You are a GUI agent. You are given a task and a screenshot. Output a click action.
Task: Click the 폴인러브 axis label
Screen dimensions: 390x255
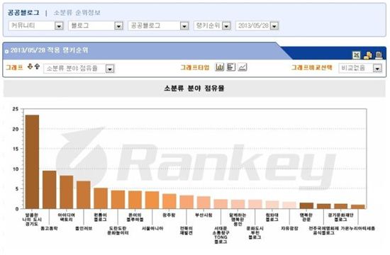coord(84,228)
